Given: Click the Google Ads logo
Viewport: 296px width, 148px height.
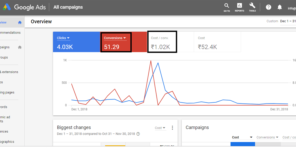Looking at the screenshot, I should click(x=7, y=7).
